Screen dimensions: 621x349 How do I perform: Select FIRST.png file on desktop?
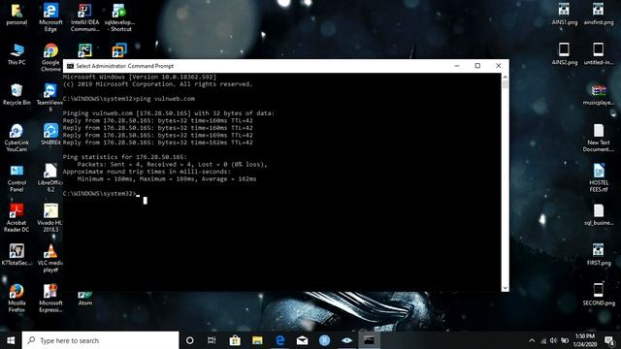[x=599, y=254]
